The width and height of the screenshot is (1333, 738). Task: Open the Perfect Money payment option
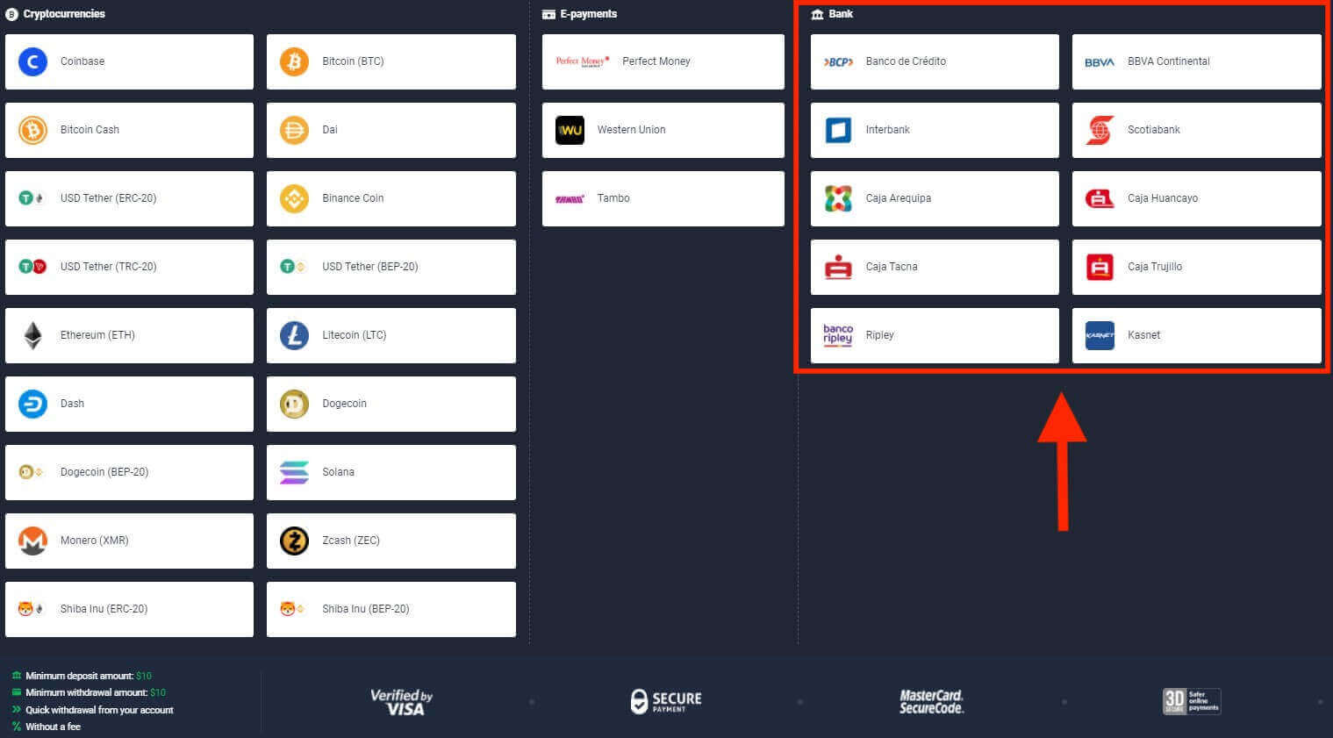tap(663, 61)
